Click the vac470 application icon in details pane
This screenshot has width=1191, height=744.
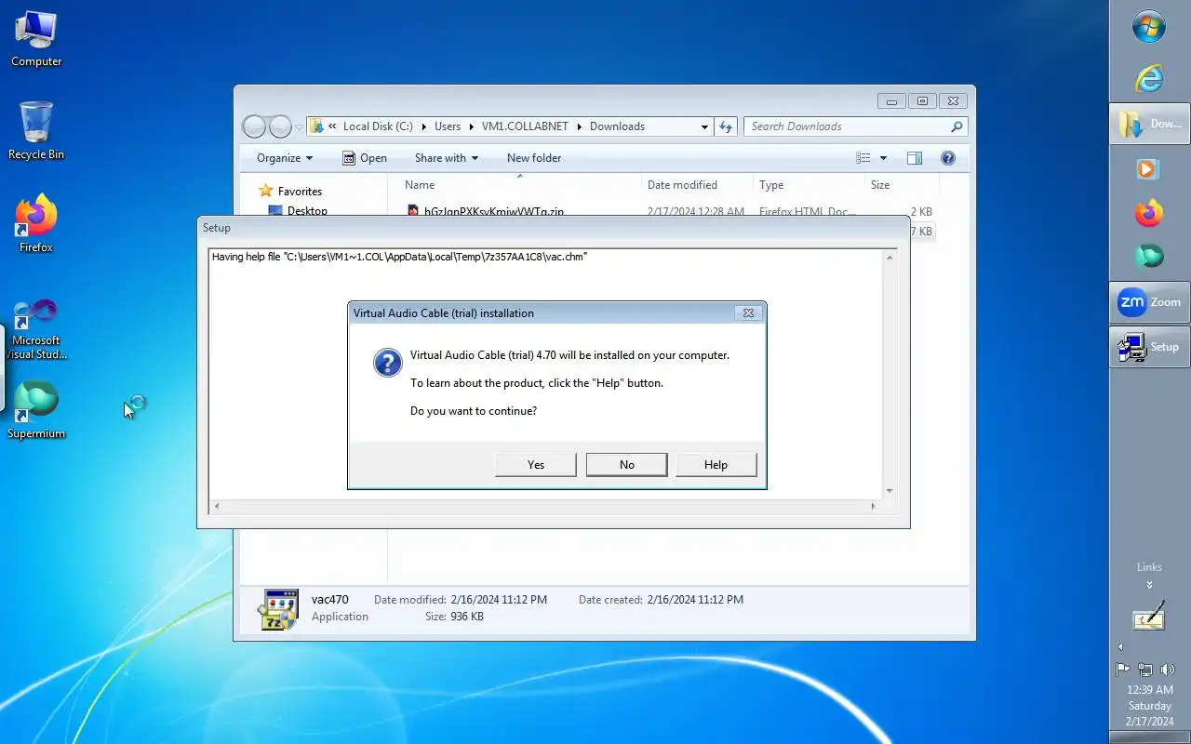coord(278,609)
